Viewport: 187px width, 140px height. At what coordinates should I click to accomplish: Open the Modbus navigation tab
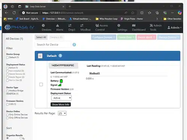tap(86, 28)
